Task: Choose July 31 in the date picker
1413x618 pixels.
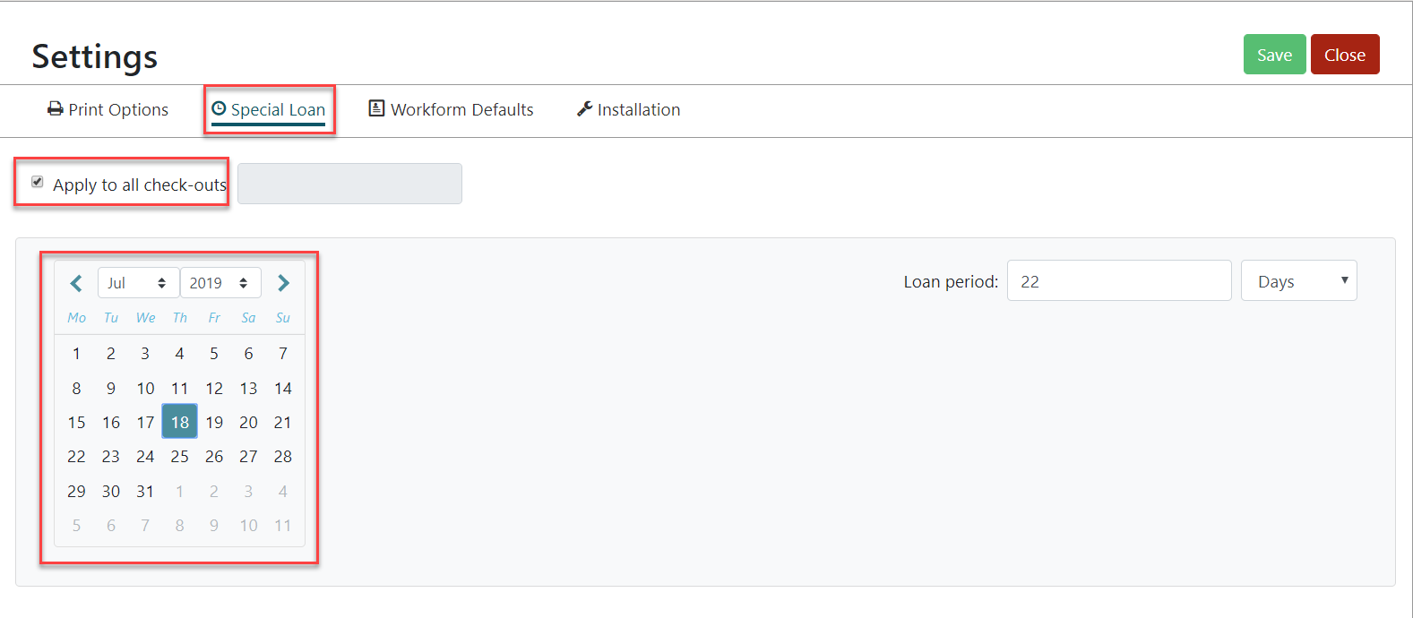Action: (145, 492)
